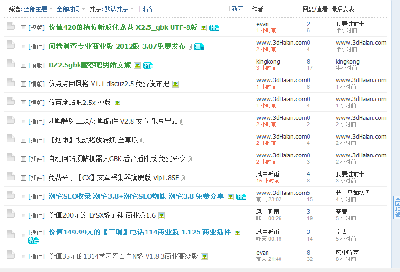Click the folder icon of 电话114商业版 thread
Image resolution: width=400 pixels, height=272 pixels.
(11, 234)
